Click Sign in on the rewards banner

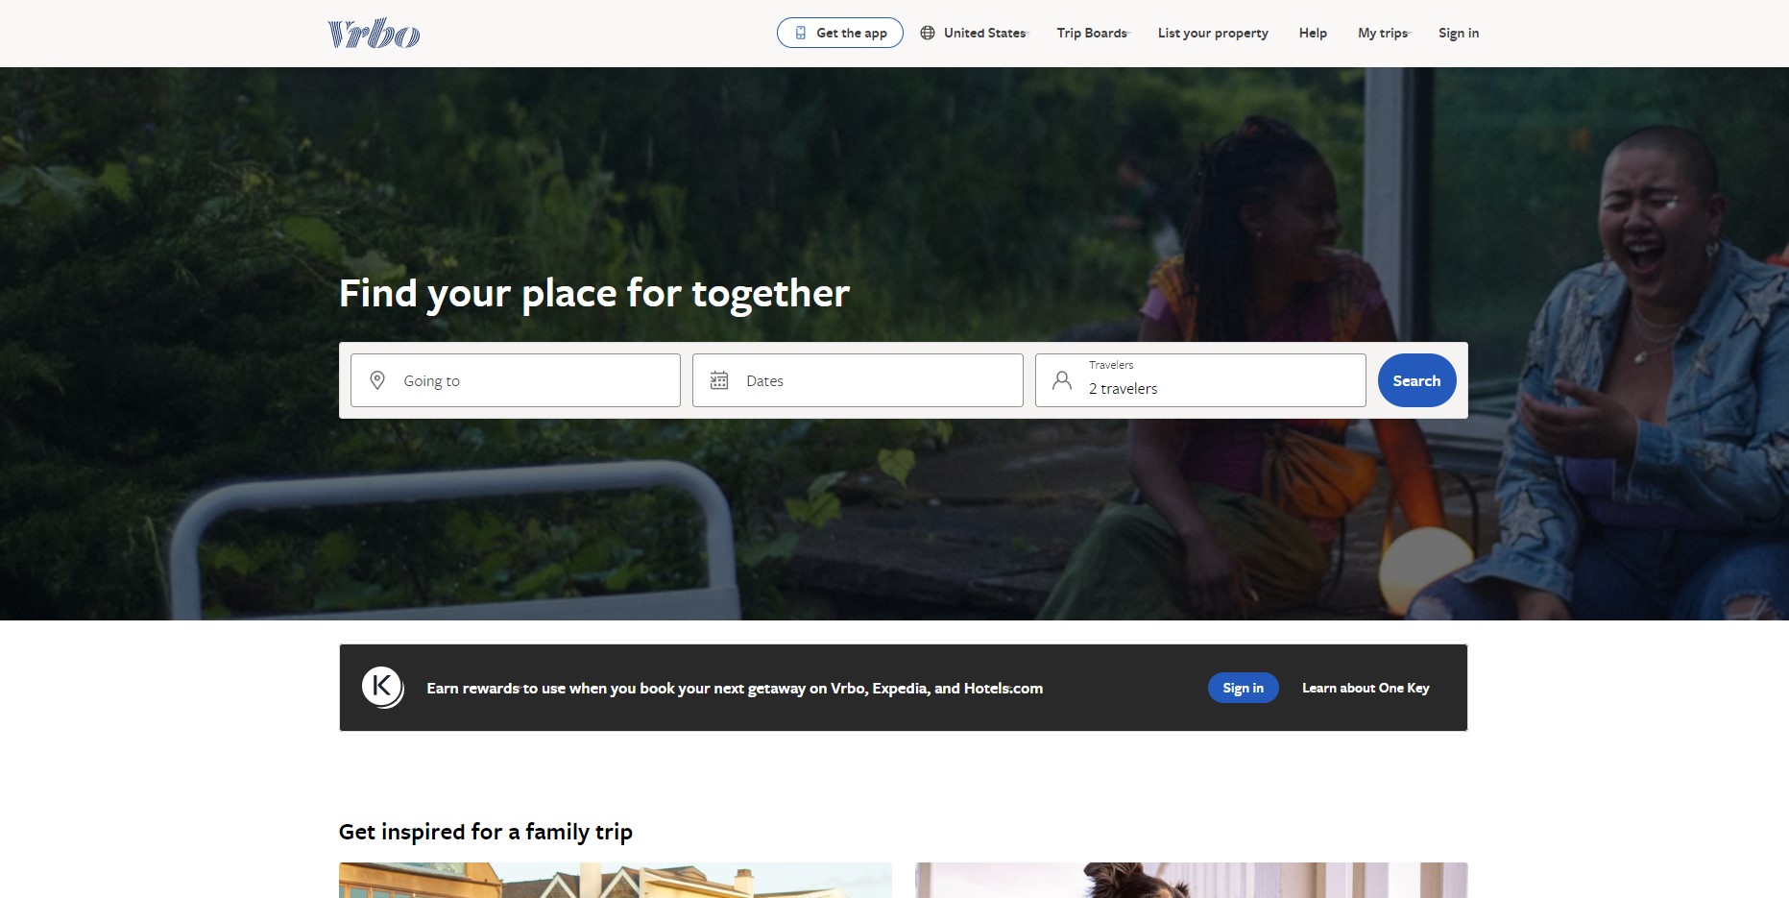tap(1243, 688)
